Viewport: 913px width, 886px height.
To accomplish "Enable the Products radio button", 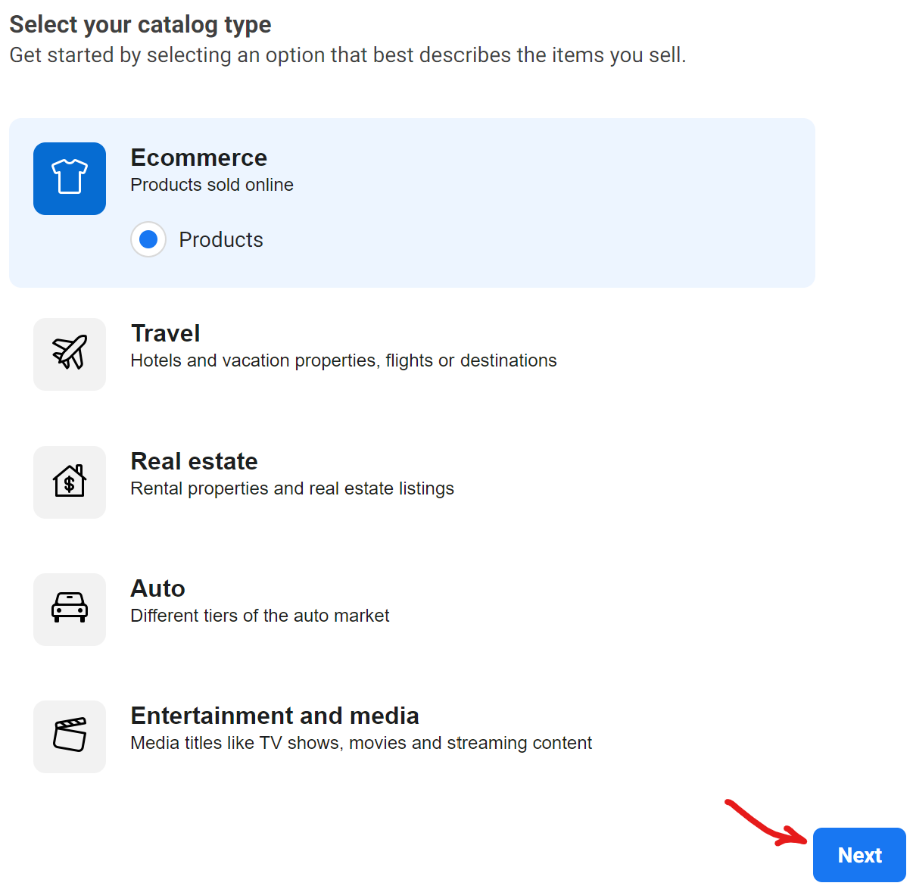I will (x=148, y=239).
